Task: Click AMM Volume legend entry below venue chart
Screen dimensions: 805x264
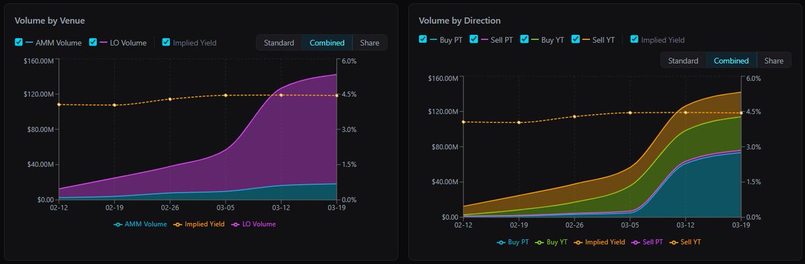Action: click(x=140, y=224)
